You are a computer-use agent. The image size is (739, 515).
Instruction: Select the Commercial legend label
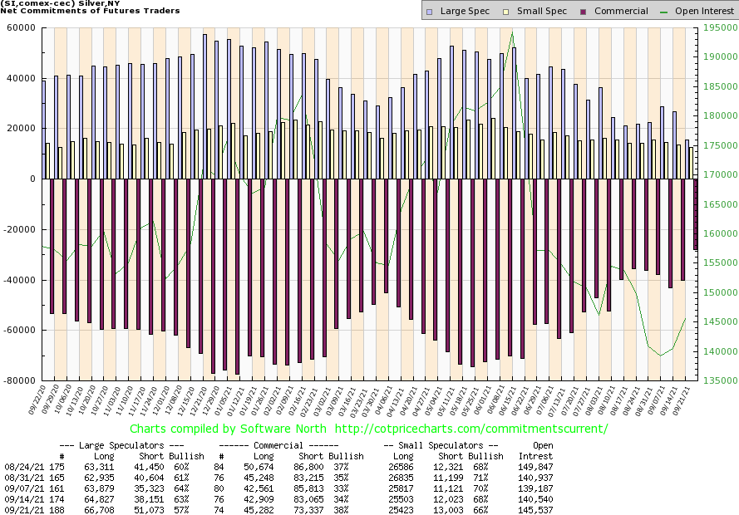tap(621, 12)
